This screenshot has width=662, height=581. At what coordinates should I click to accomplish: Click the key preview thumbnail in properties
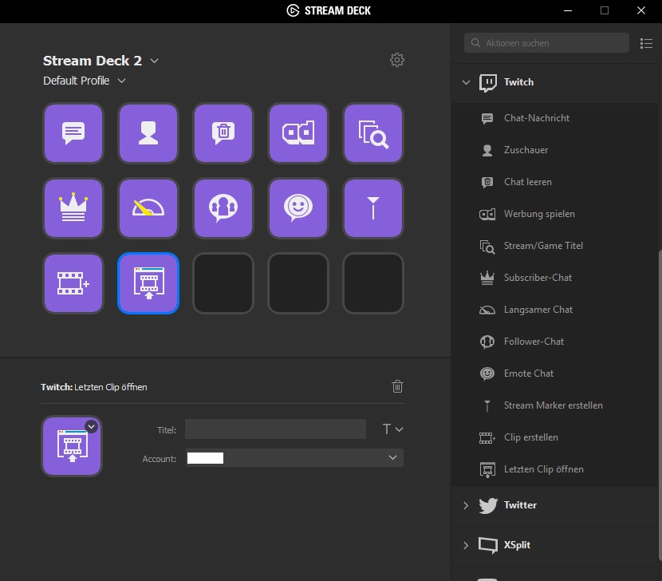(x=72, y=446)
